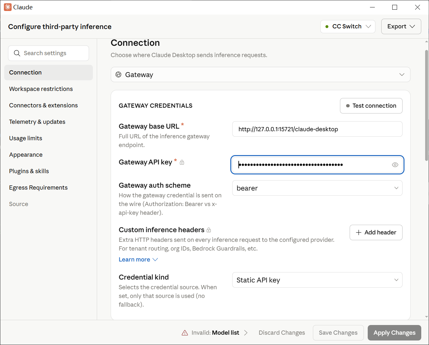Viewport: 429px width, 345px height.
Task: Open the Gateway provider dropdown
Action: click(260, 74)
